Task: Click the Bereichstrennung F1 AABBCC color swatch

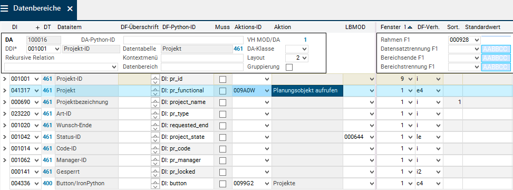Action: coord(496,67)
